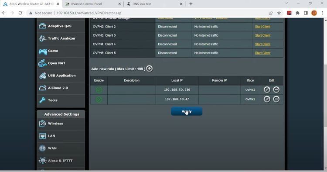The width and height of the screenshot is (327, 172).
Task: Start Client for OVPN5: Client 5
Action: pos(262,53)
